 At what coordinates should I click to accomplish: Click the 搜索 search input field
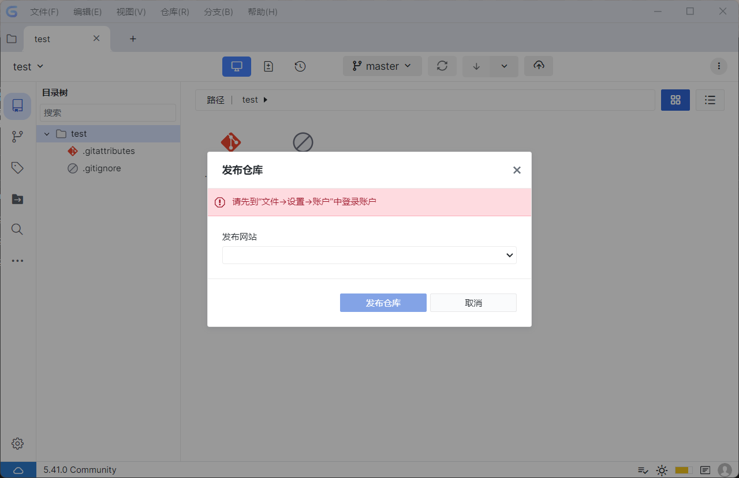[107, 112]
